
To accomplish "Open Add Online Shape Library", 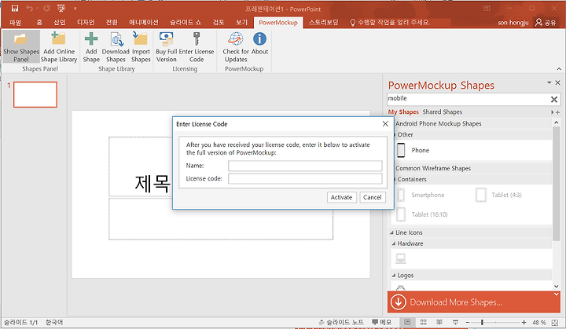I will pos(58,47).
